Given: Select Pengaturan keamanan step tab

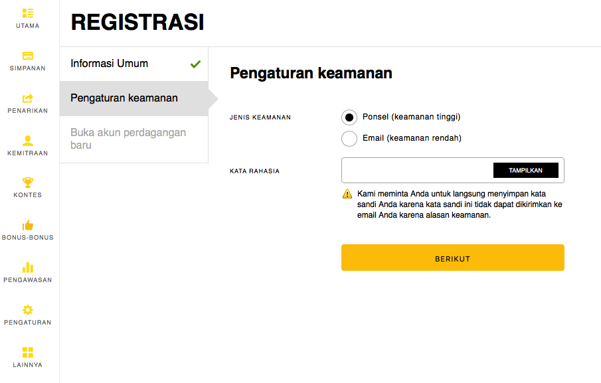Looking at the screenshot, I should [x=124, y=98].
